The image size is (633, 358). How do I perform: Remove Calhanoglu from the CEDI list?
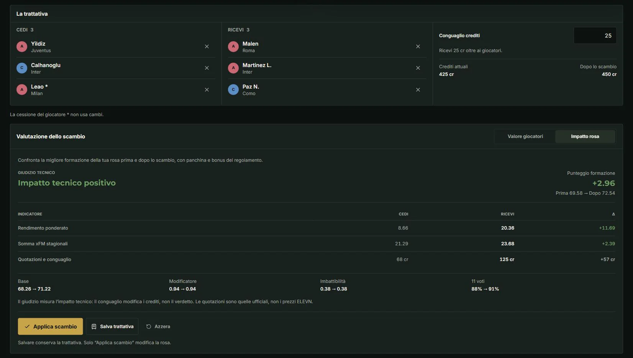click(x=207, y=68)
